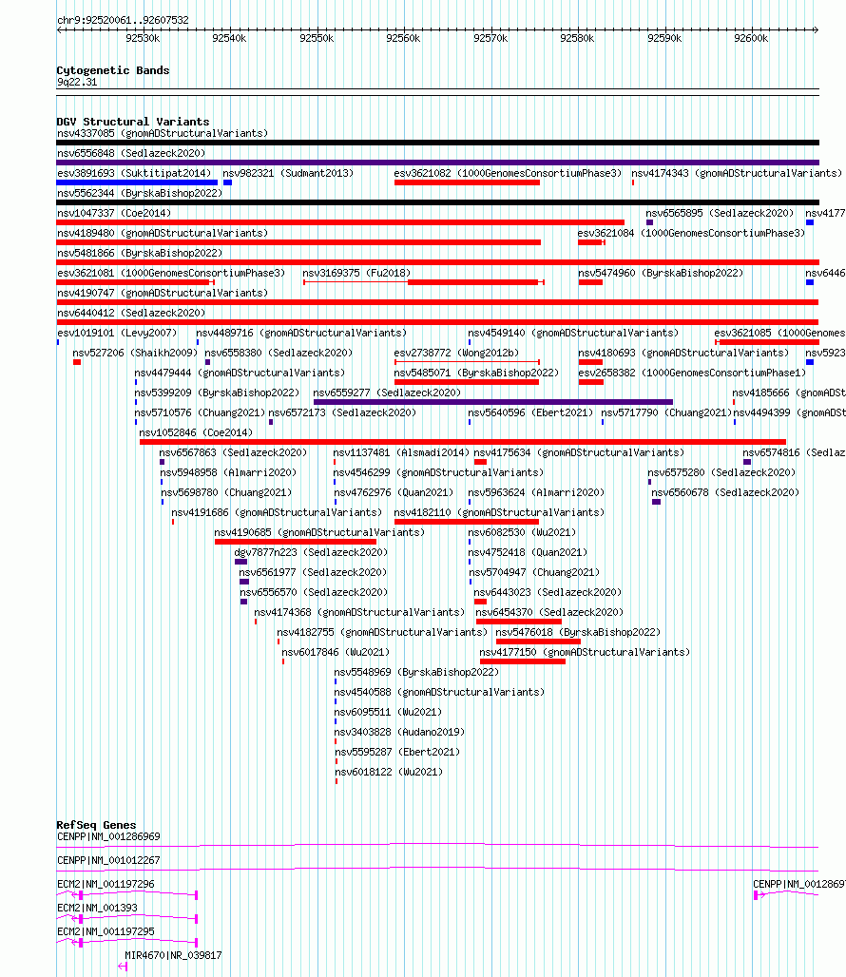
Task: Open nsv6567863 (Sedlazeck2020) label
Action: (x=233, y=452)
